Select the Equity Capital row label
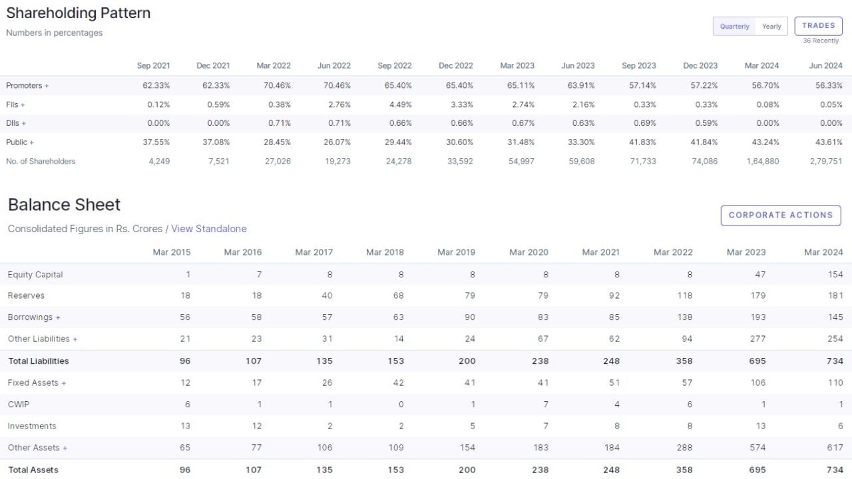Viewport: 852px width, 479px height. 35,275
